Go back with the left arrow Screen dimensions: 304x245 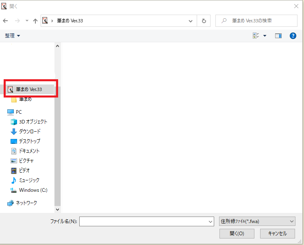click(x=5, y=21)
